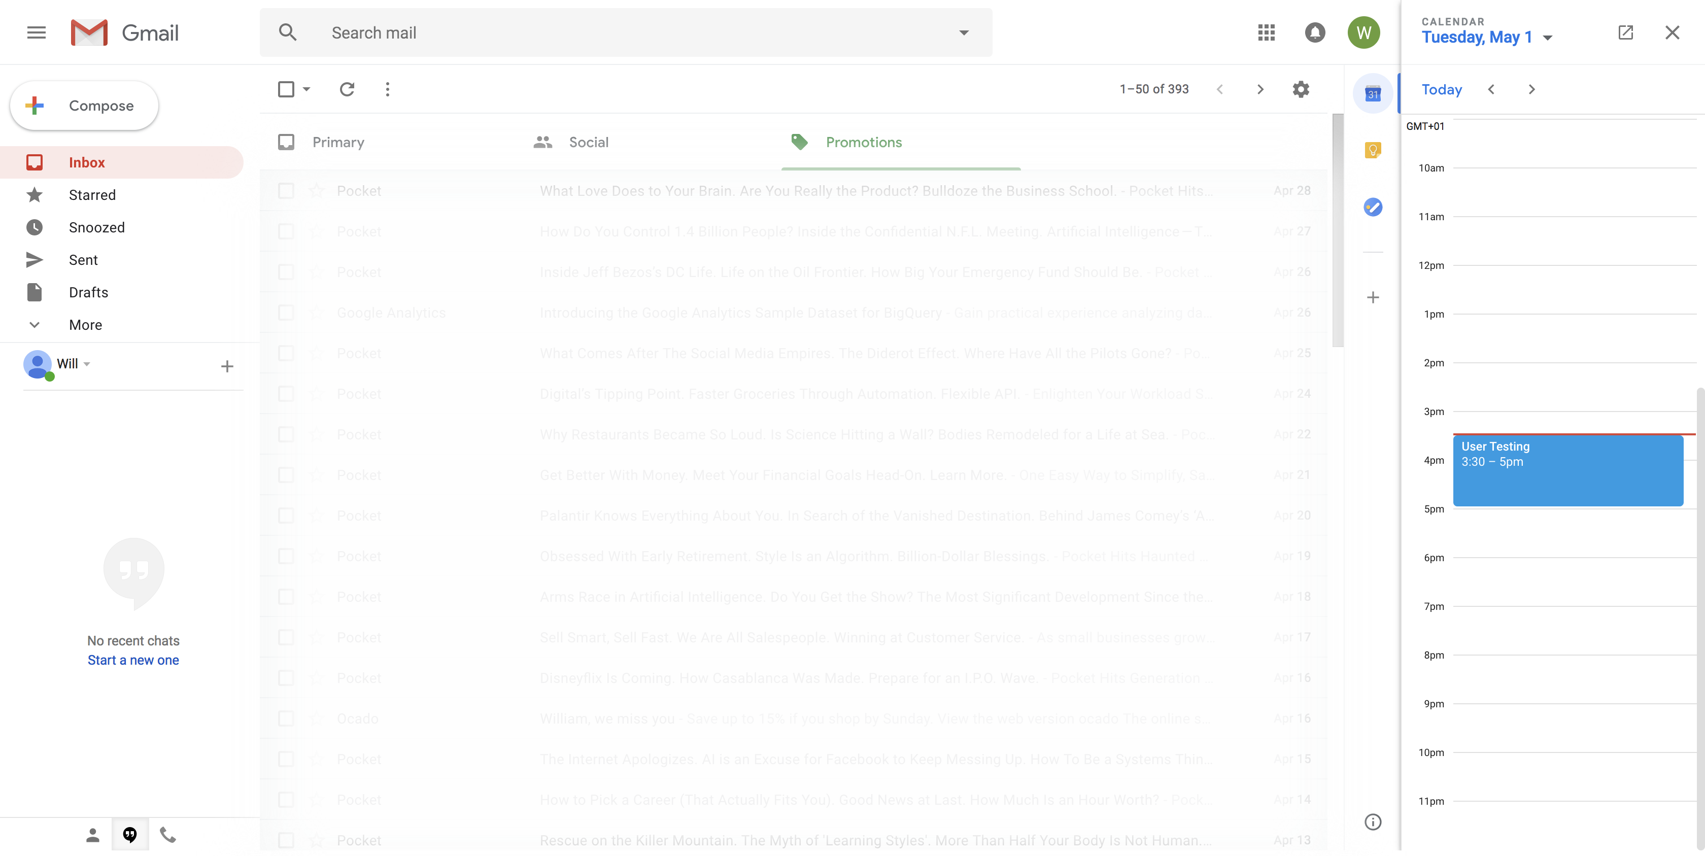Viewport: 1705px width, 856px height.
Task: Click the Search mail field
Action: click(x=625, y=32)
